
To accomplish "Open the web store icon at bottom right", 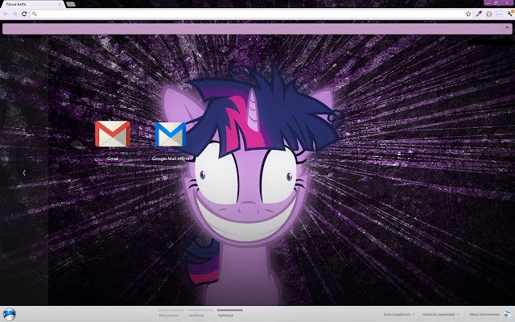I will point(508,315).
